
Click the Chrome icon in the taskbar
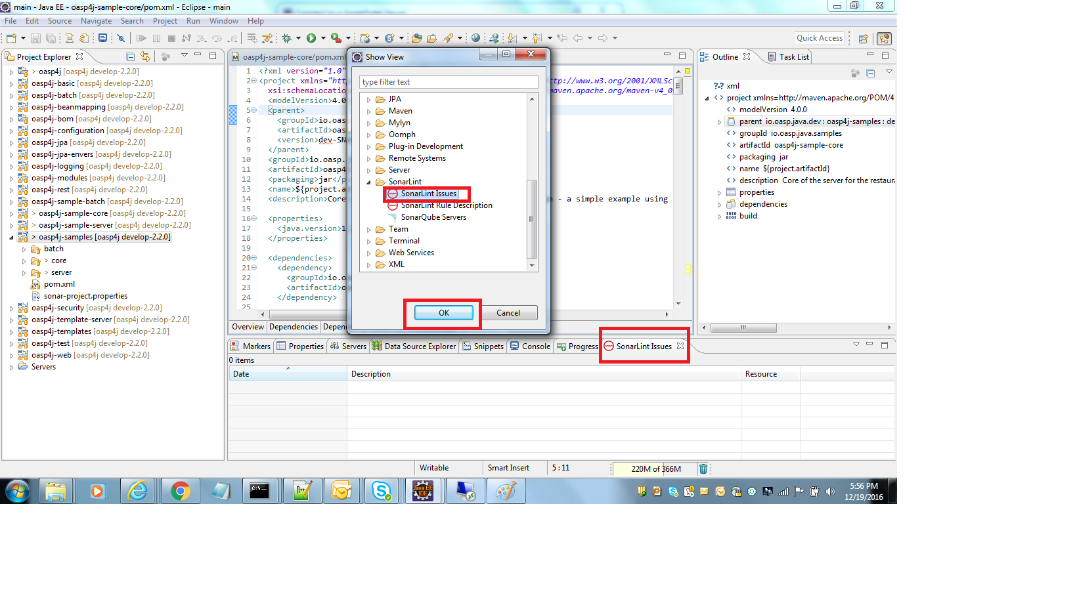coord(180,491)
